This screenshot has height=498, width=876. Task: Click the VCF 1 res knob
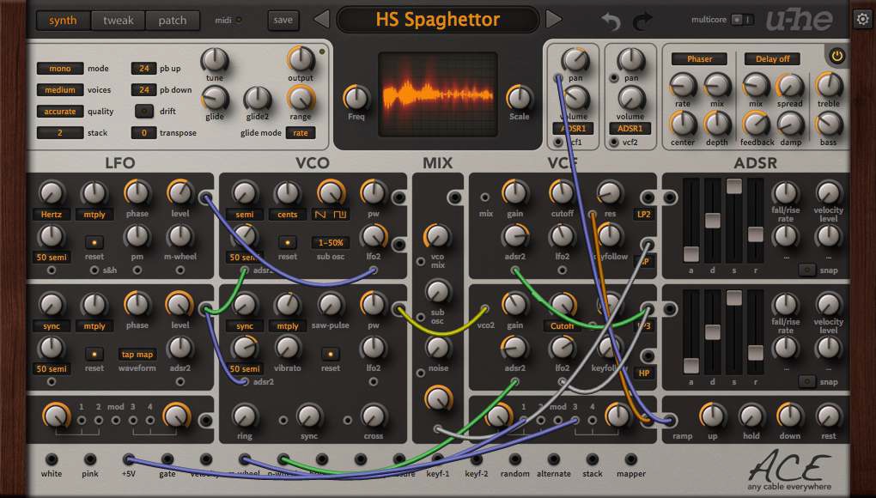coord(610,192)
